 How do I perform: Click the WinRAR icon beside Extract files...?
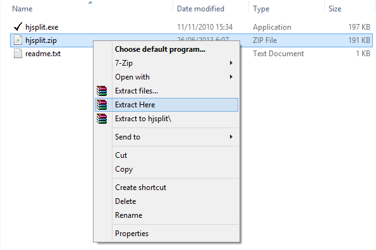tap(102, 91)
